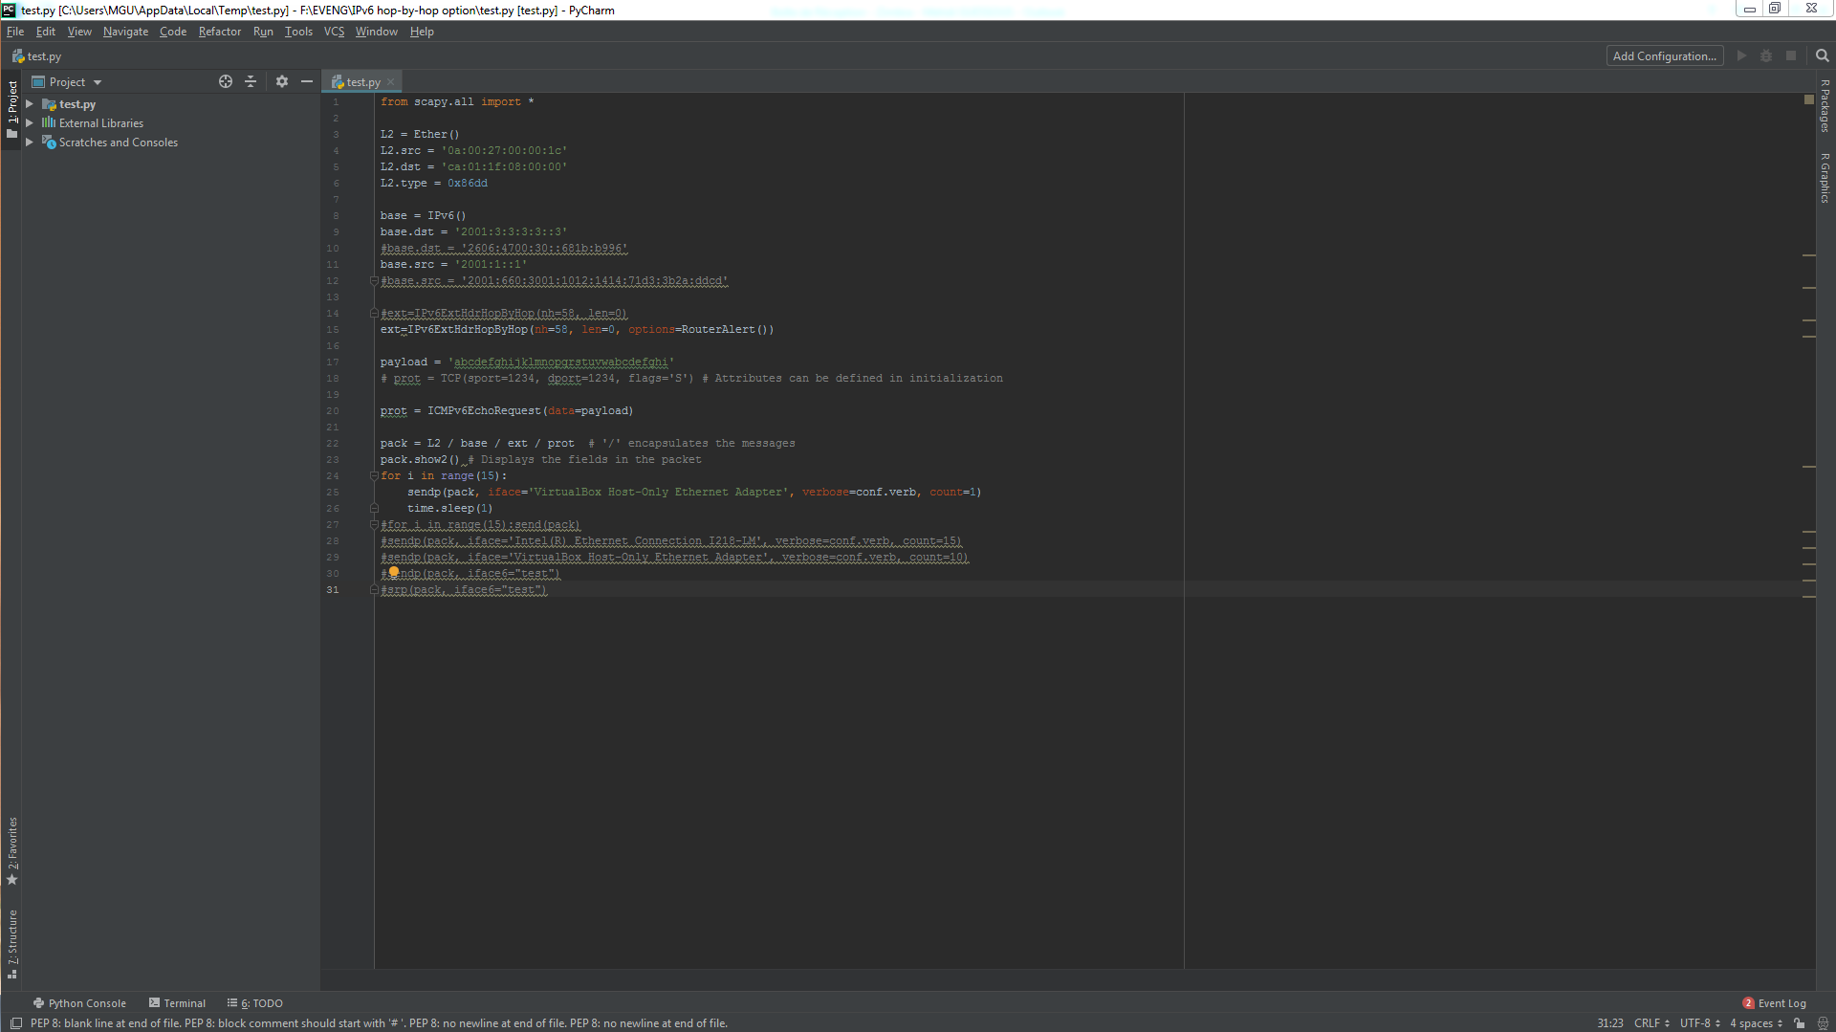Place cursor on 'from scapy.all import *' line
Viewport: 1836px width, 1032px height.
[x=457, y=101]
